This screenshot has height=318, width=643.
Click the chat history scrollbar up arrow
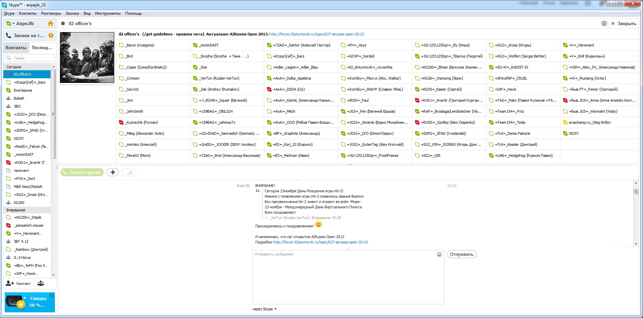(636, 183)
